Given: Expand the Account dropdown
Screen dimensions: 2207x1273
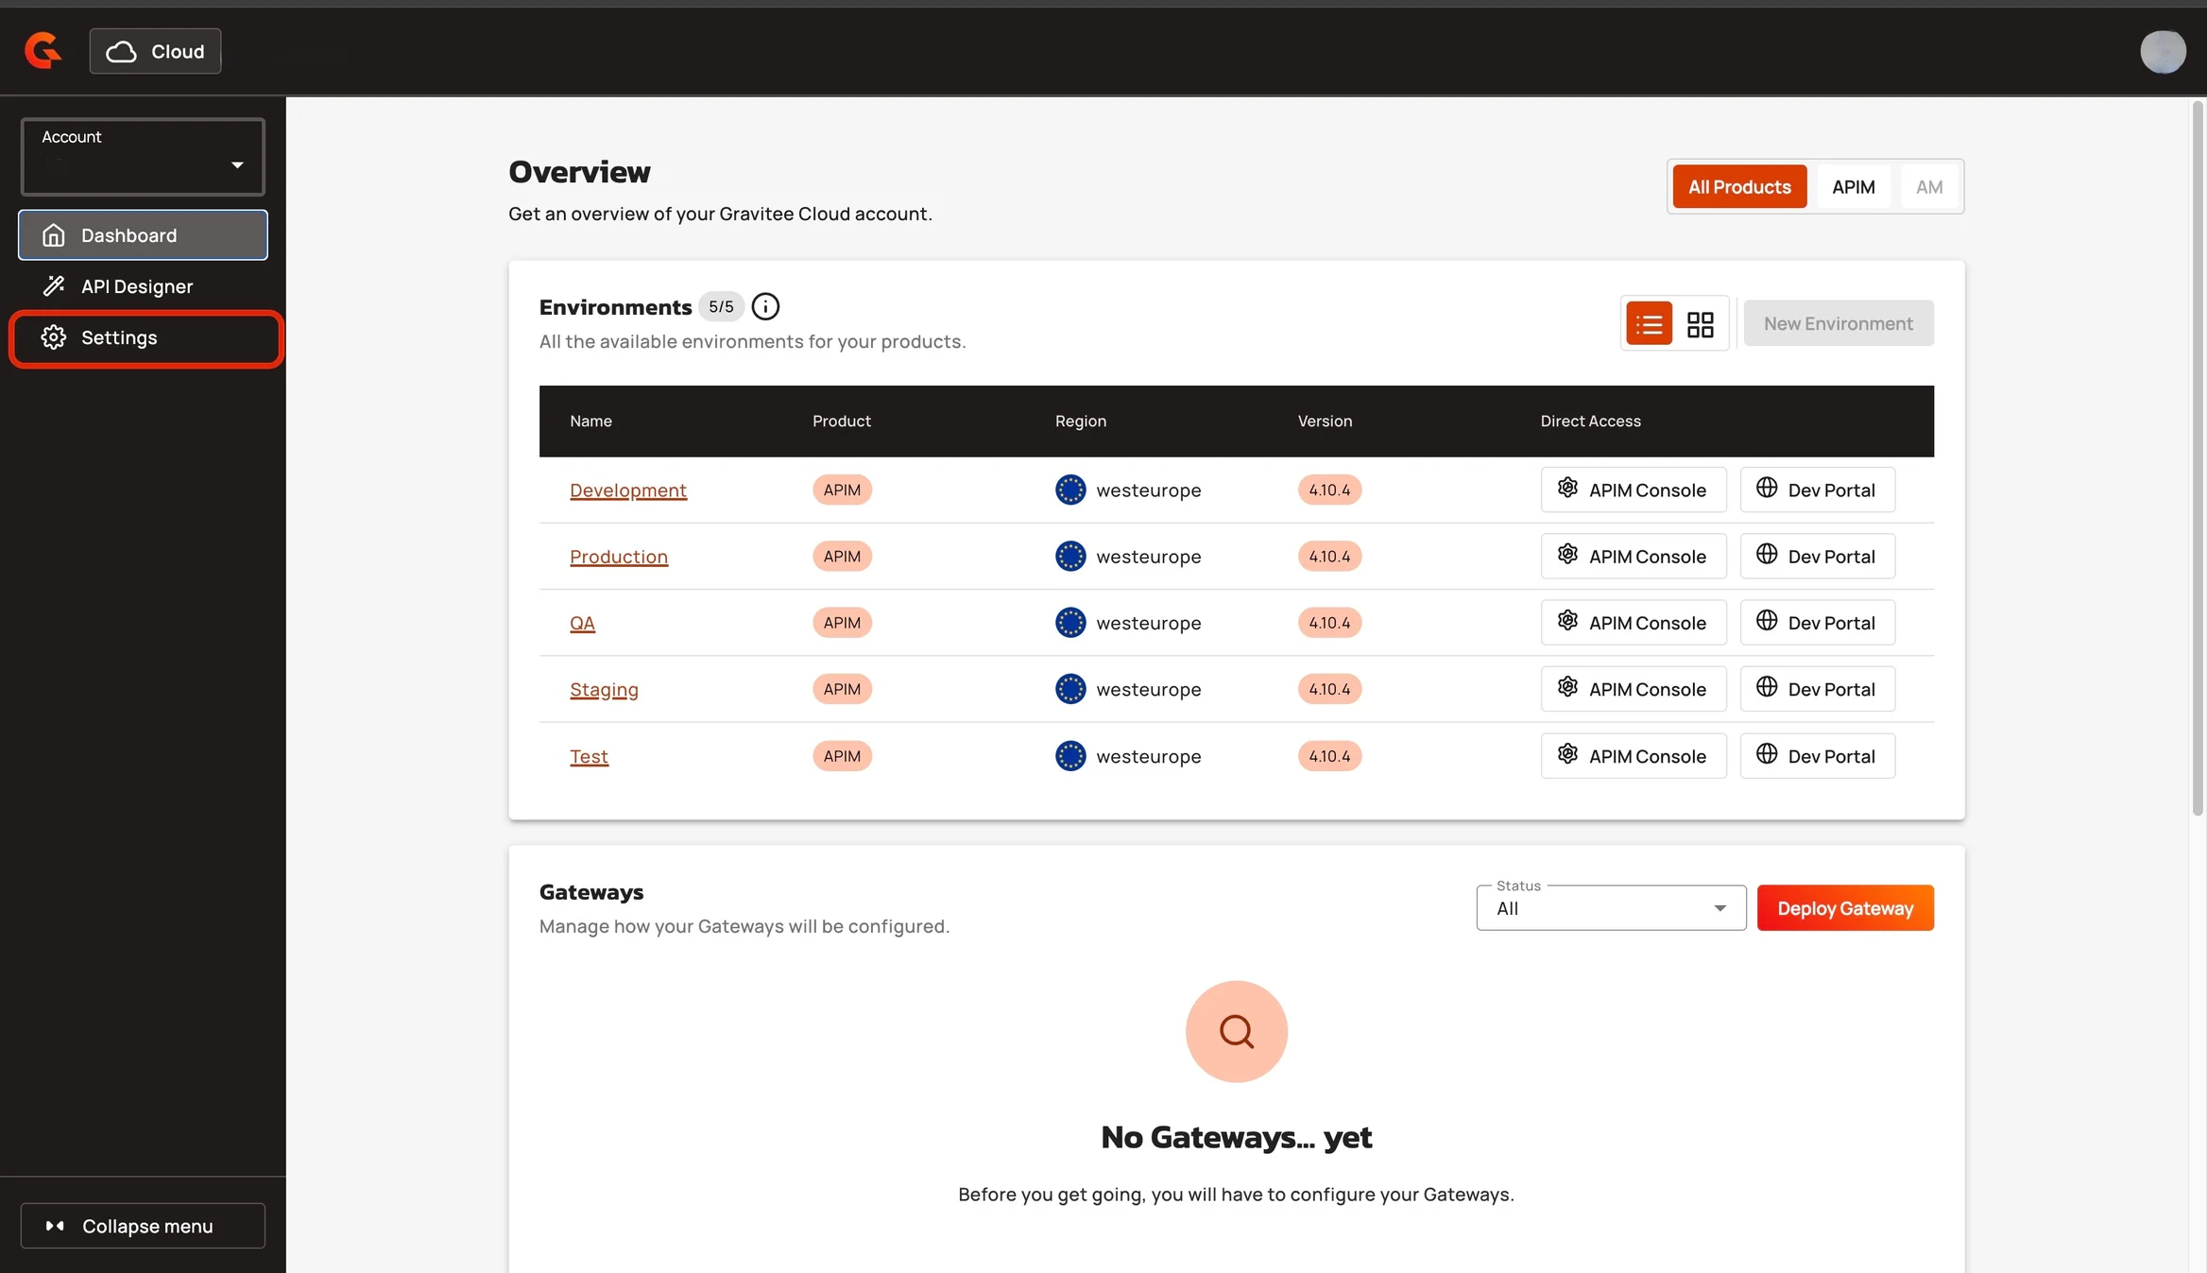Looking at the screenshot, I should [143, 157].
